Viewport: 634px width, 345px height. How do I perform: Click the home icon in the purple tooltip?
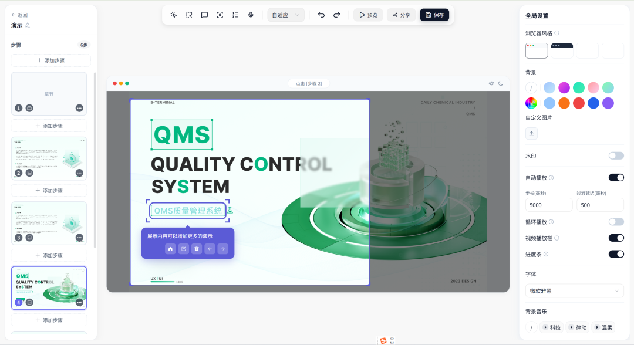tap(170, 249)
